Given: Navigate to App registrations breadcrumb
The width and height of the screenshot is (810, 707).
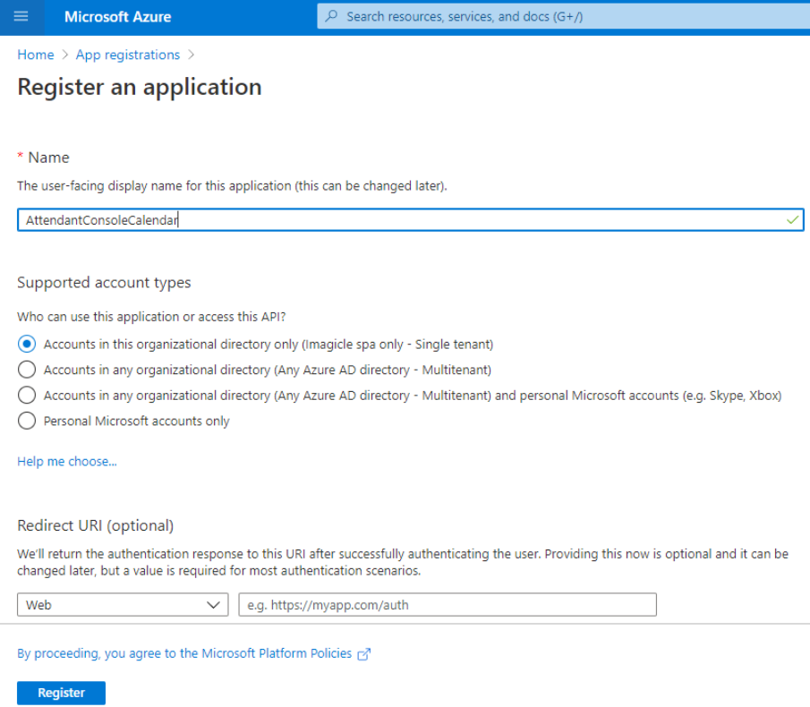Looking at the screenshot, I should pyautogui.click(x=127, y=55).
